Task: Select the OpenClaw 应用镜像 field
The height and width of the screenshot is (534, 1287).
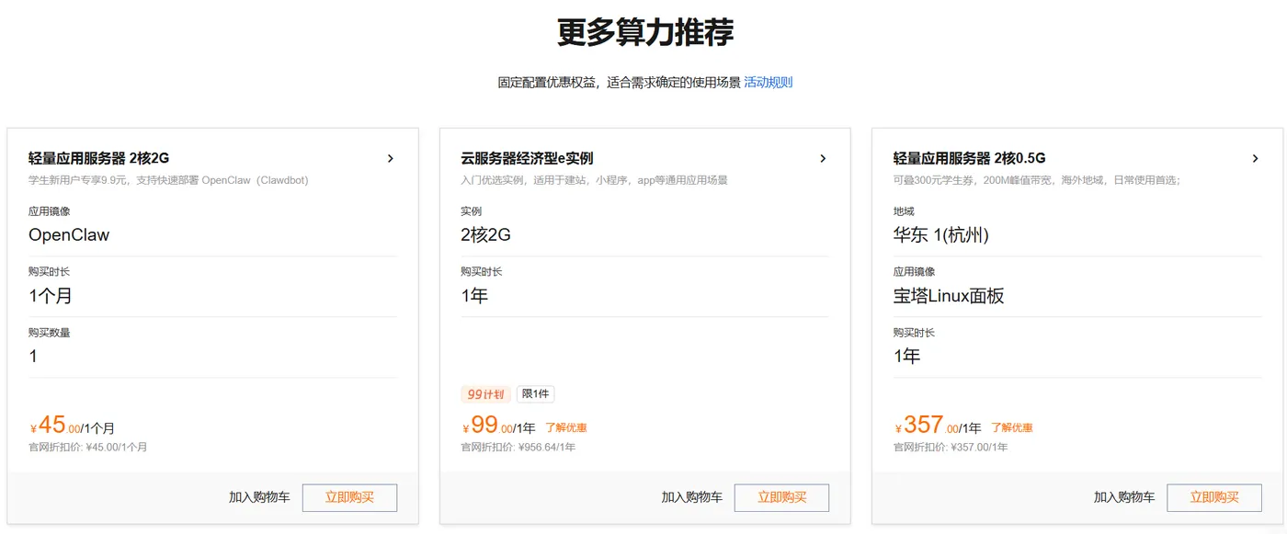Action: pos(69,235)
